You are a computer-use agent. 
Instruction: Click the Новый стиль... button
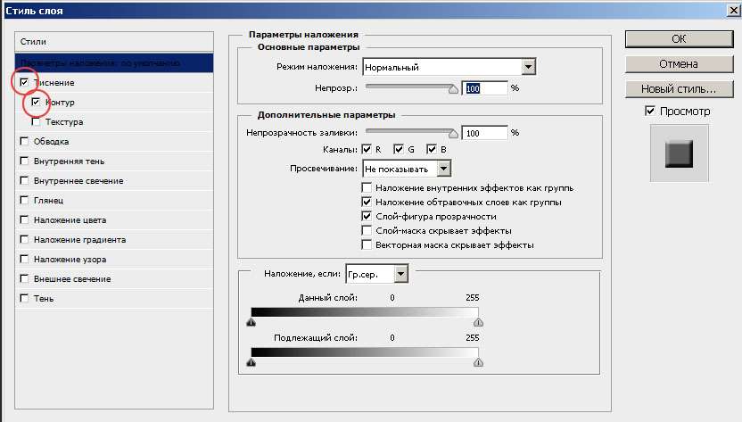[x=679, y=89]
